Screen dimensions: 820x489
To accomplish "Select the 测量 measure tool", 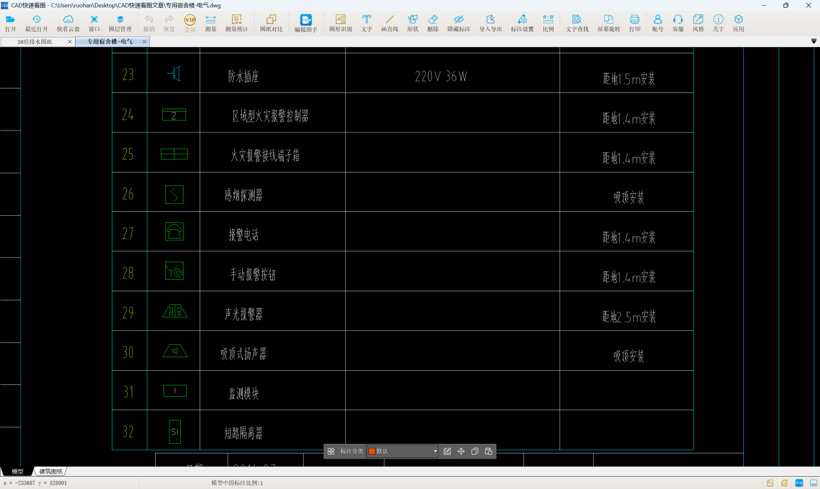I will (x=211, y=23).
